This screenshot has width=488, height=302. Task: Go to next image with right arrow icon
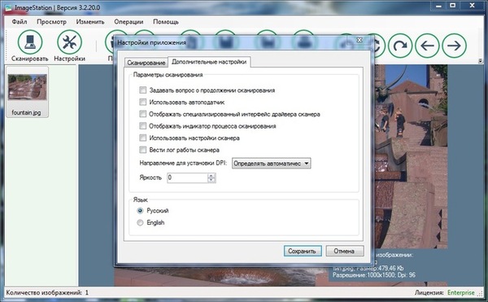coord(454,46)
